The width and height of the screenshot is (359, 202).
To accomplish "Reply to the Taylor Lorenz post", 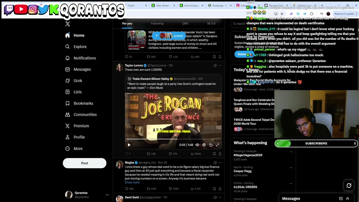I will (128, 154).
